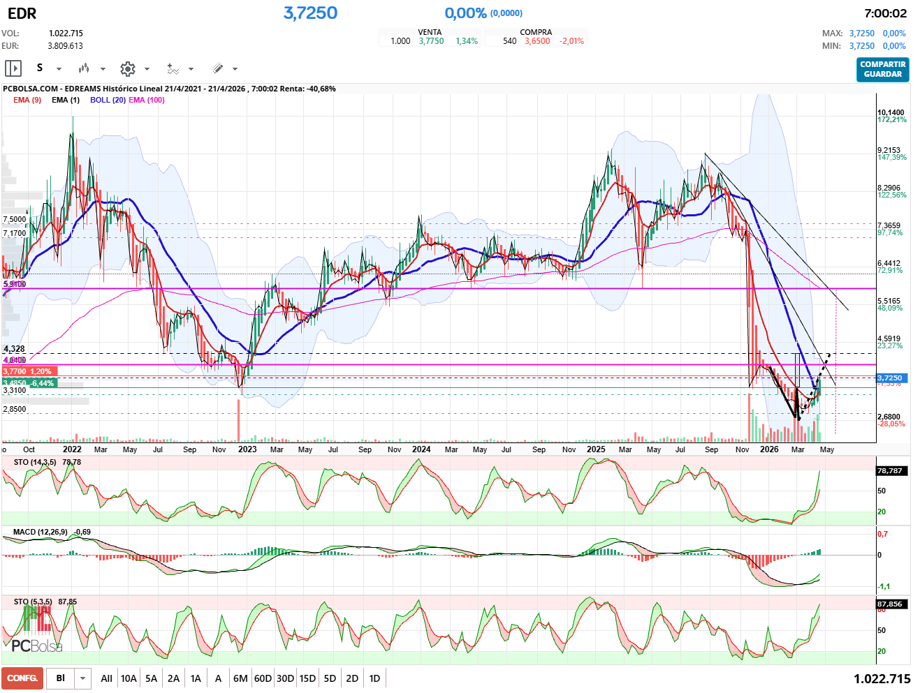Expand the dropdown arrow beside the gear

pyautogui.click(x=147, y=69)
